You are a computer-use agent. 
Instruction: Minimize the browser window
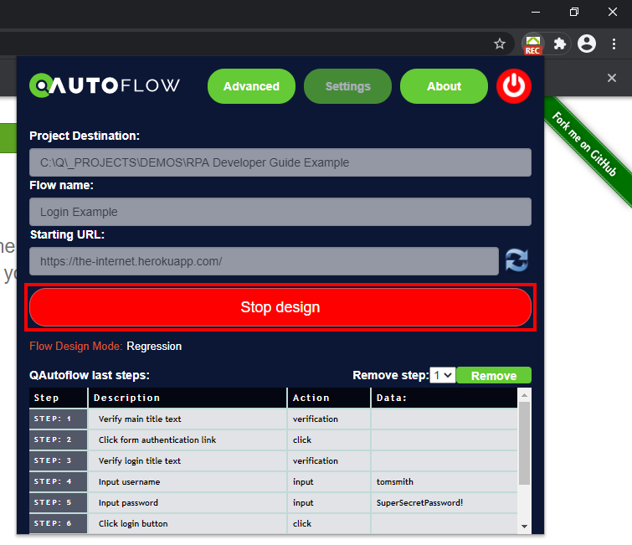click(536, 12)
